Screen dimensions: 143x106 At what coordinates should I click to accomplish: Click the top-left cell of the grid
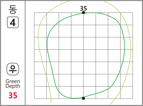(40, 19)
